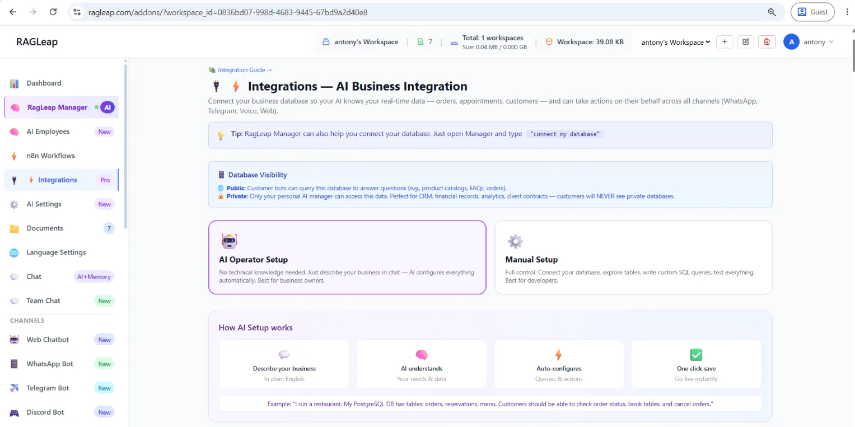Click the browser zoom magnifier icon
The image size is (855, 427).
pos(772,12)
